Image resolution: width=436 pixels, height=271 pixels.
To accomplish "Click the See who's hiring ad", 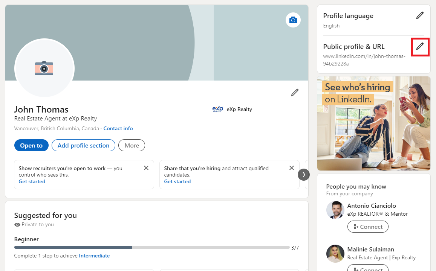I will (373, 123).
